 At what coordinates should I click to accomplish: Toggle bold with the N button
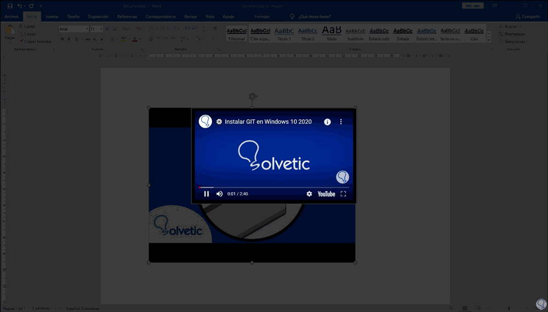(x=62, y=39)
